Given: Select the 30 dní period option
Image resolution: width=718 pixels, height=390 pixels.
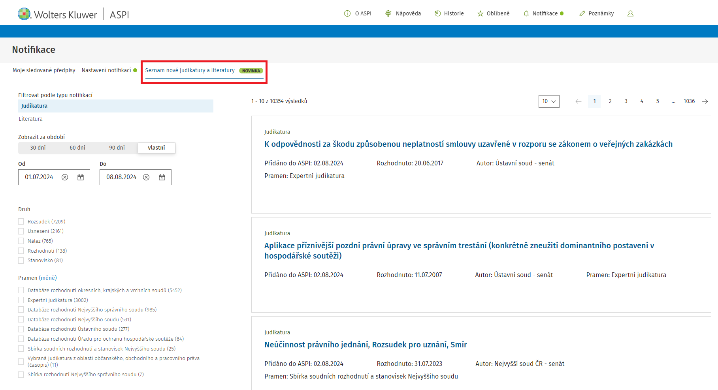Looking at the screenshot, I should point(38,148).
